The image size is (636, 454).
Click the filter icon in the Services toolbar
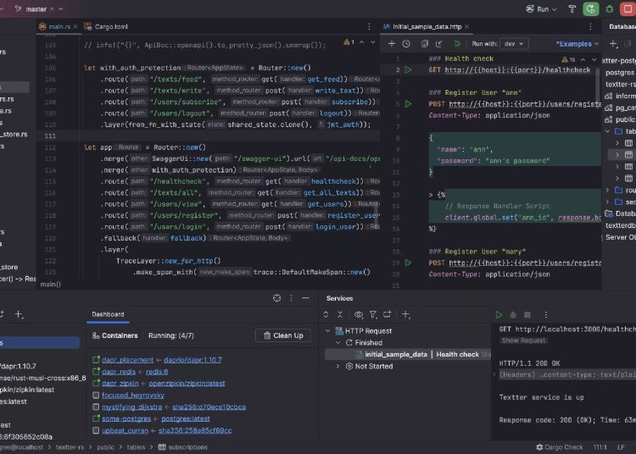375,314
